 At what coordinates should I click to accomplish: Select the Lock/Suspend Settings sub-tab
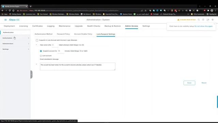(x=106, y=34)
